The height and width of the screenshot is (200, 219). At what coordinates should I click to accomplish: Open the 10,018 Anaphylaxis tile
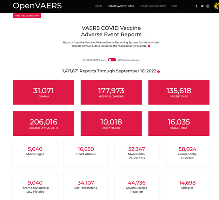click(x=111, y=124)
